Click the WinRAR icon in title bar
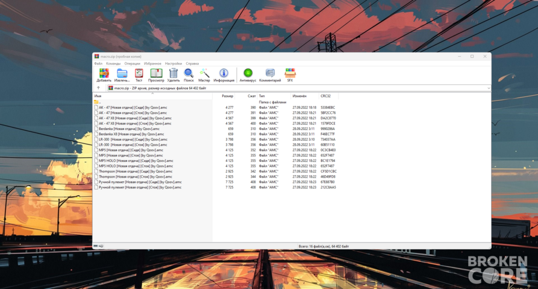 (x=97, y=57)
